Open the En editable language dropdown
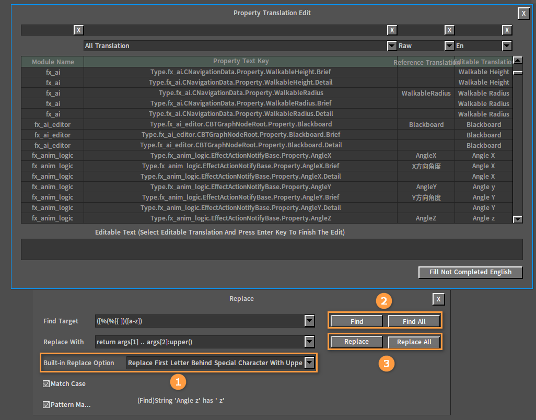Image resolution: width=536 pixels, height=420 pixels. 507,45
